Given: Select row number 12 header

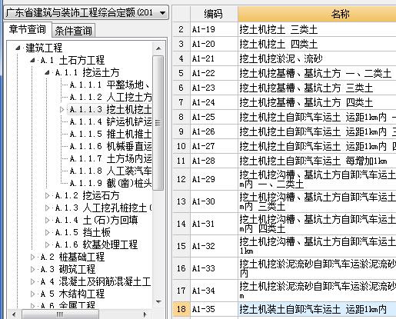Looking at the screenshot, I should pos(181,179).
